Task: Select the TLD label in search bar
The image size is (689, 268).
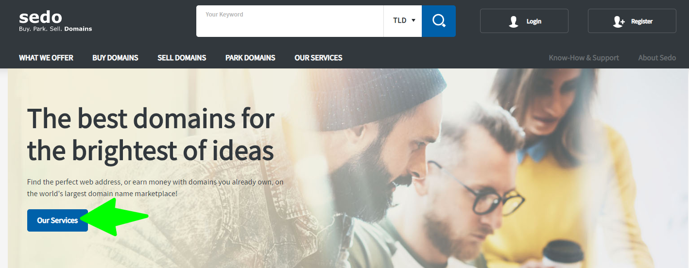Action: coord(399,20)
